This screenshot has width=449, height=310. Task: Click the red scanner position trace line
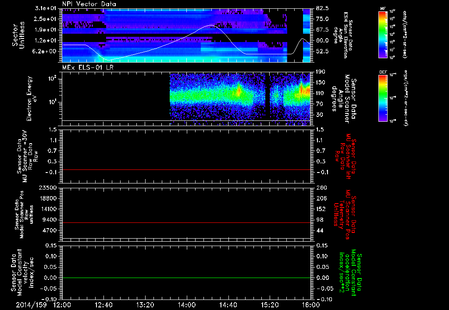point(186,222)
